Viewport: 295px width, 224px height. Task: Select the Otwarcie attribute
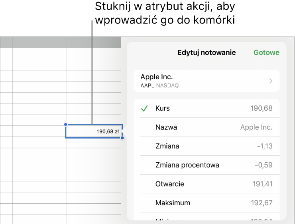(x=206, y=184)
